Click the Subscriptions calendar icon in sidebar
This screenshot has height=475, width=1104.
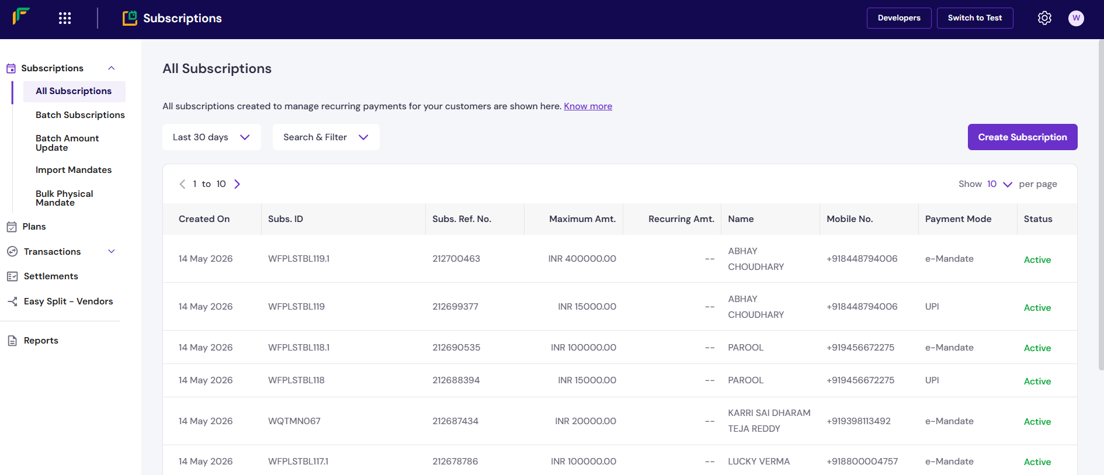pos(11,68)
